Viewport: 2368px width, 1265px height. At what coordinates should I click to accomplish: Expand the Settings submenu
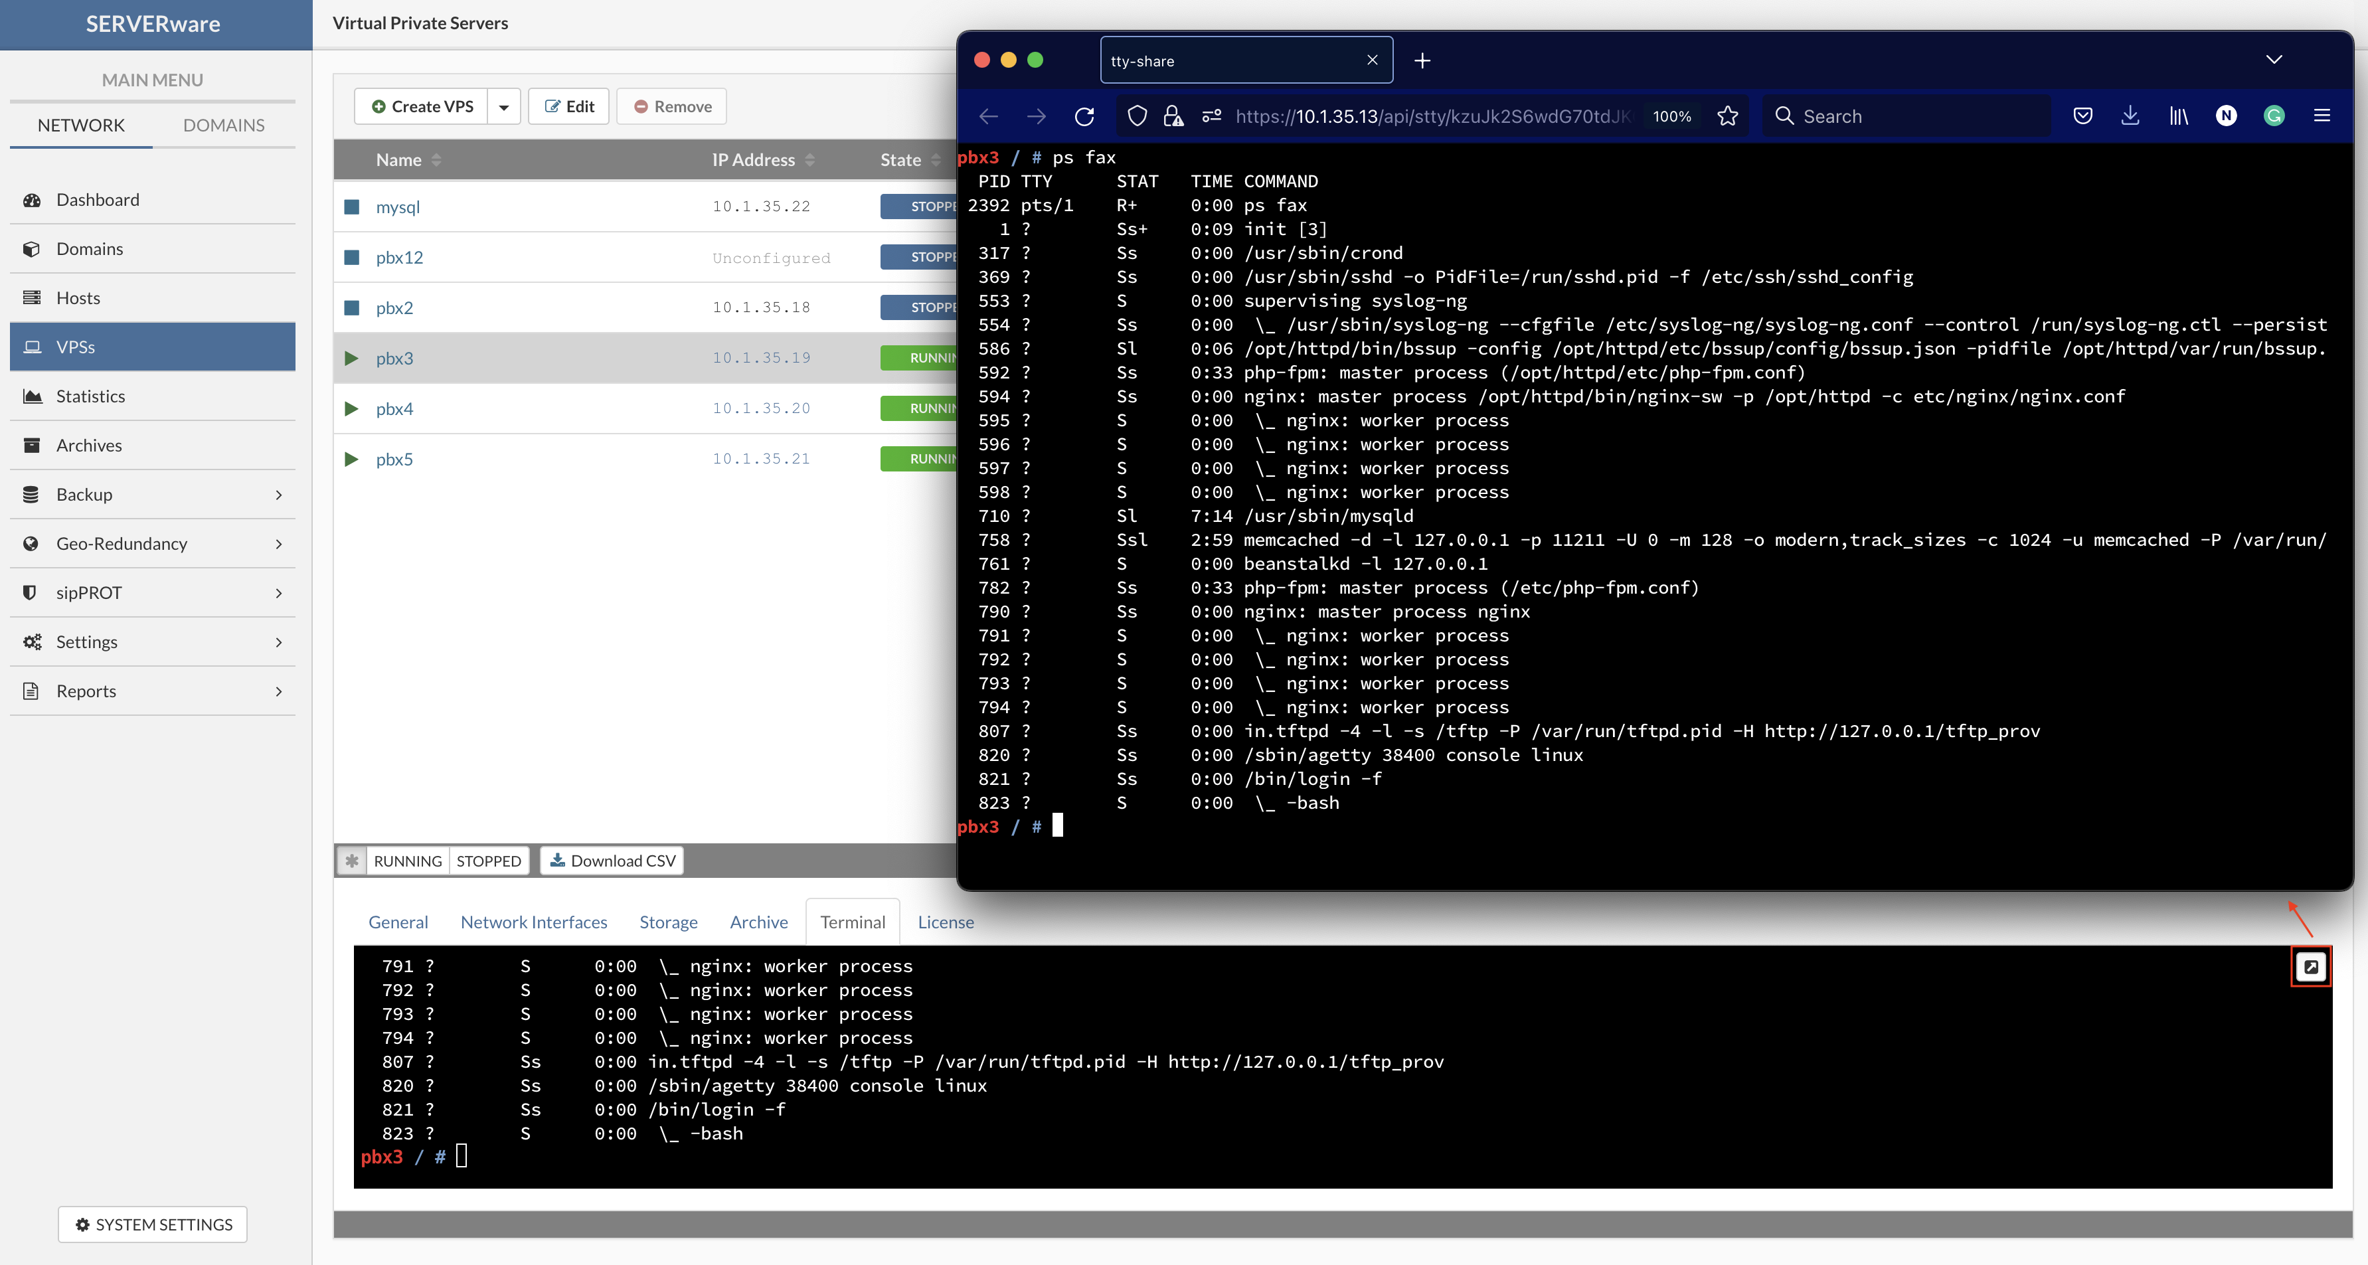153,641
